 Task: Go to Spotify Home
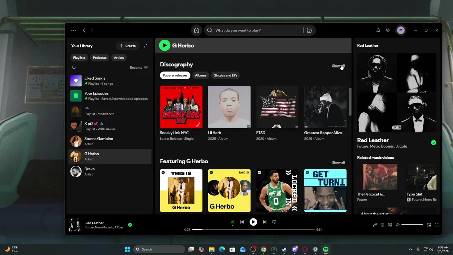(196, 30)
